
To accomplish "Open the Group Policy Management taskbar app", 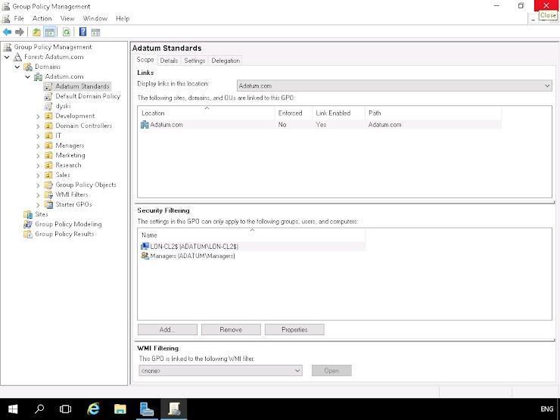I will click(173, 409).
